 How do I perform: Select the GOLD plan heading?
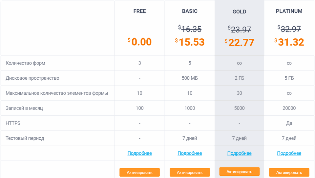[239, 12]
